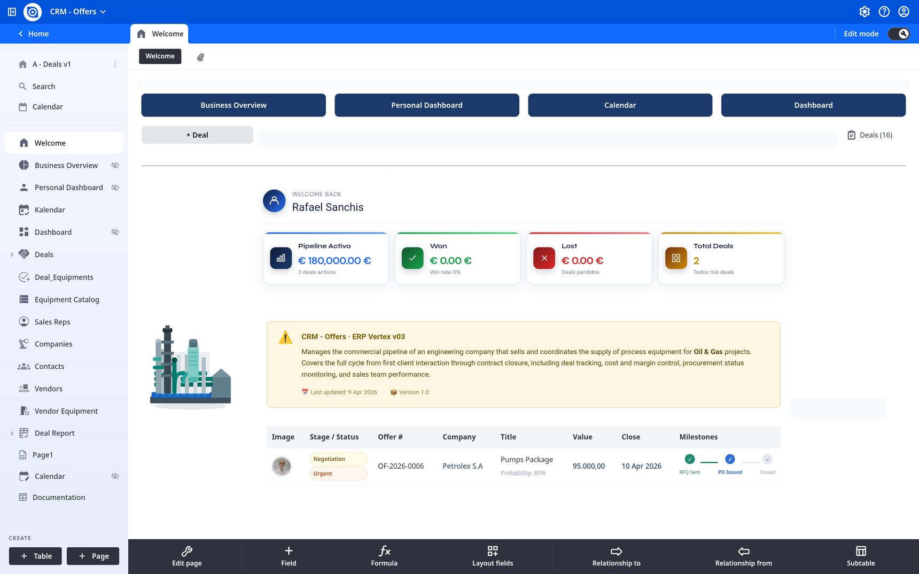Click the + Deal button
919x574 pixels.
[x=197, y=135]
